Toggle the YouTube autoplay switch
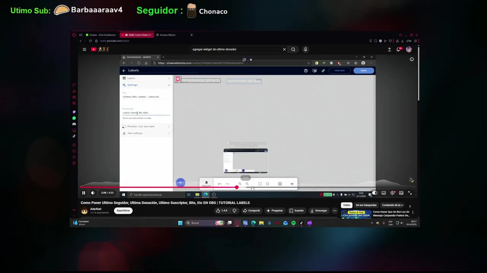The width and height of the screenshot is (487, 273). pos(375,193)
